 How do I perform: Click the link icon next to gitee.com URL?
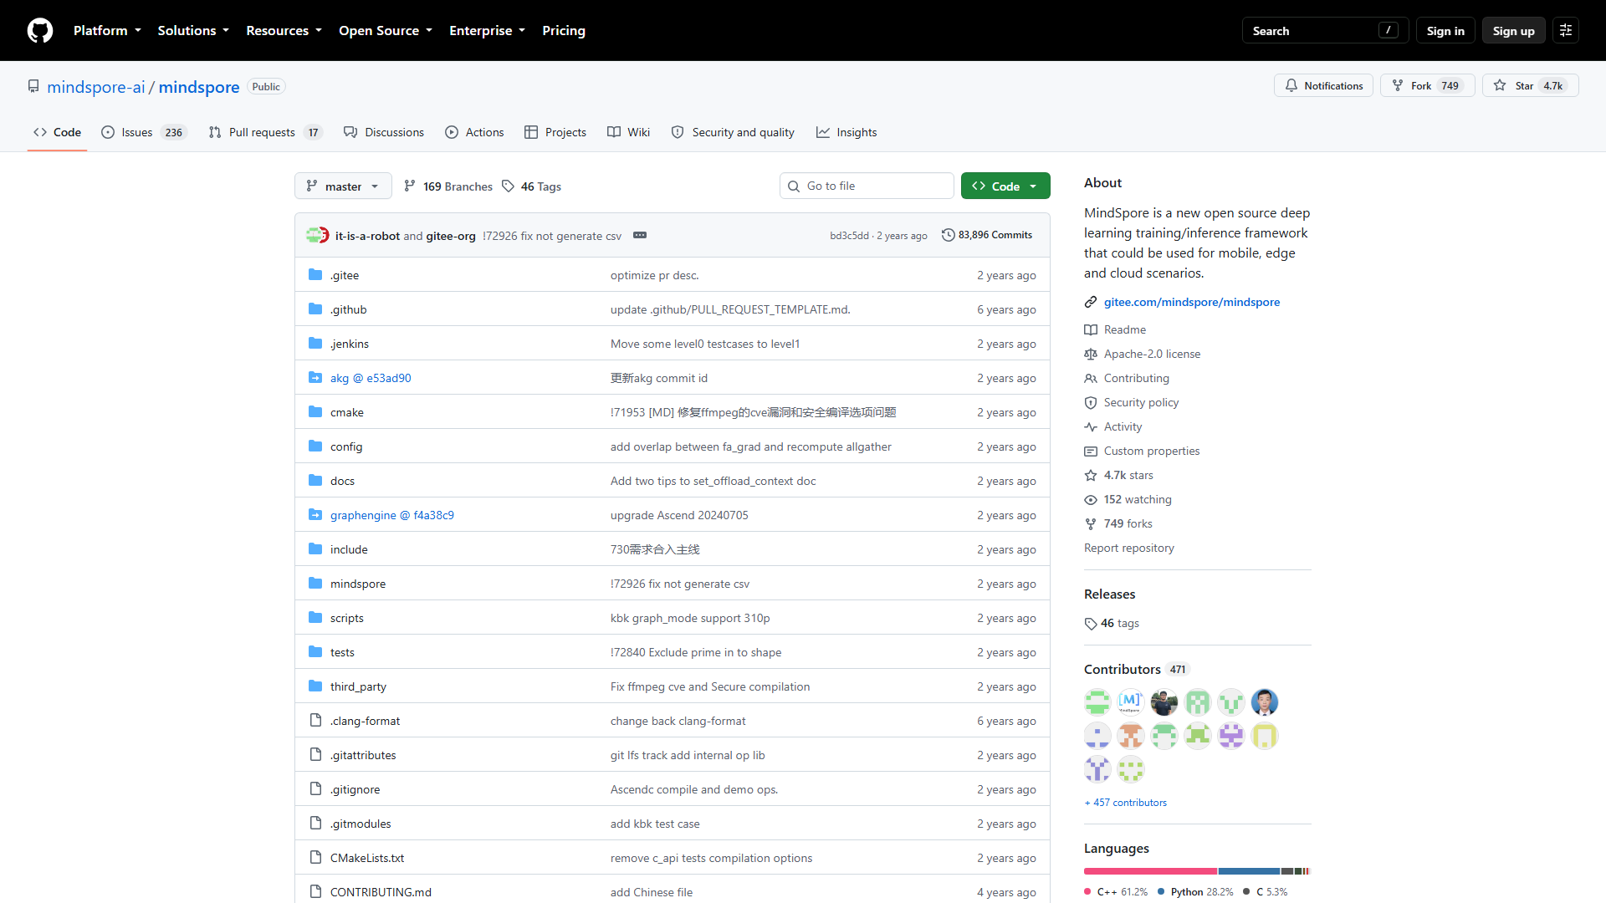coord(1091,302)
